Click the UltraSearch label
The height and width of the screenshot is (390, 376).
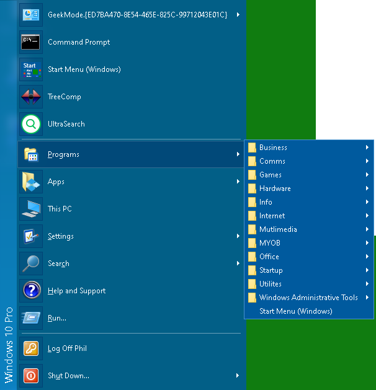click(66, 124)
